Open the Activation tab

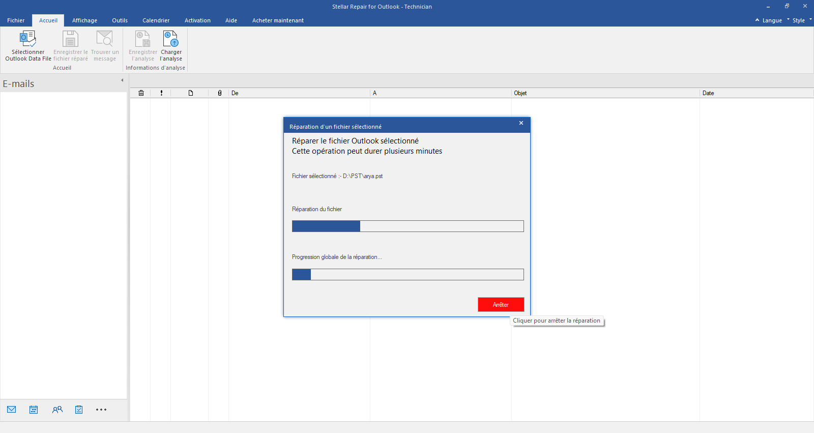[x=197, y=20]
